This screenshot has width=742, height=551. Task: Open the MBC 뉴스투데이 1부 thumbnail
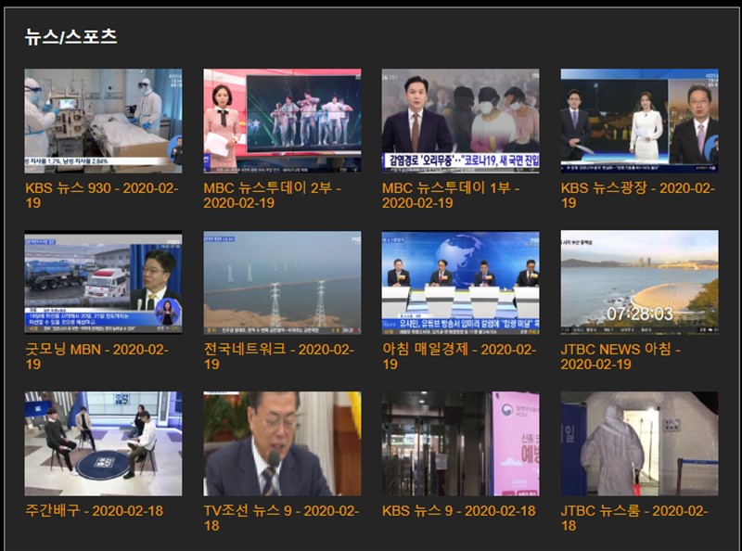460,121
